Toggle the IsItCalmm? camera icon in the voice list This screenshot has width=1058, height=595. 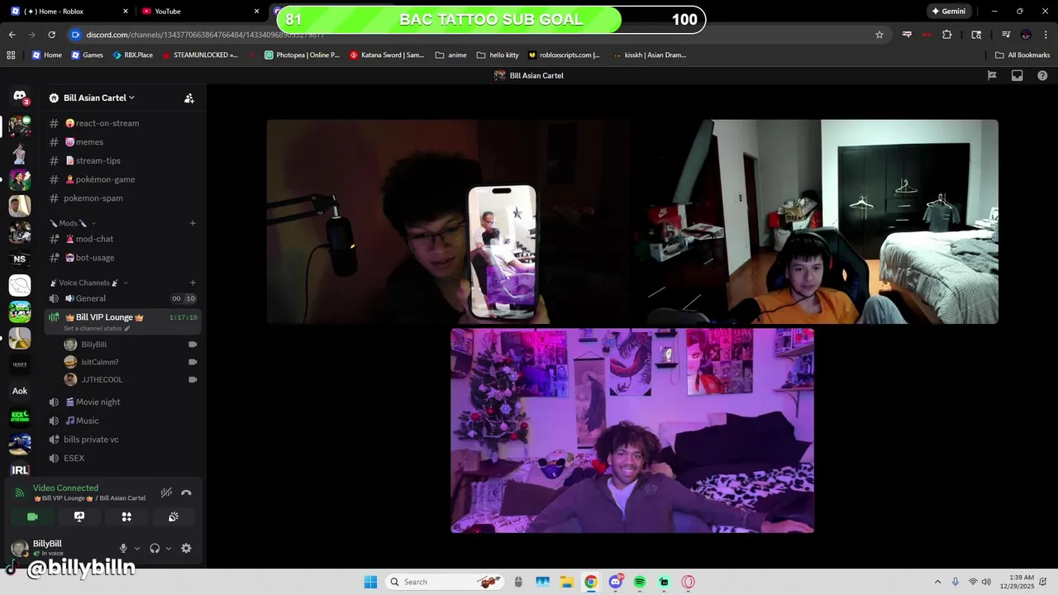coord(193,362)
